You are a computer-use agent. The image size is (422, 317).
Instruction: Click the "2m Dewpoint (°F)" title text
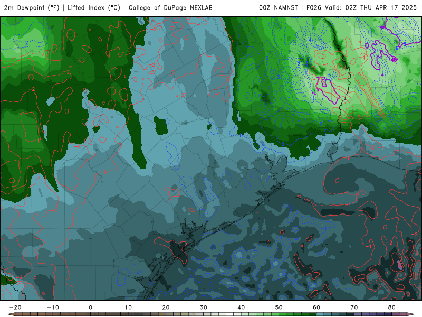[x=32, y=7]
